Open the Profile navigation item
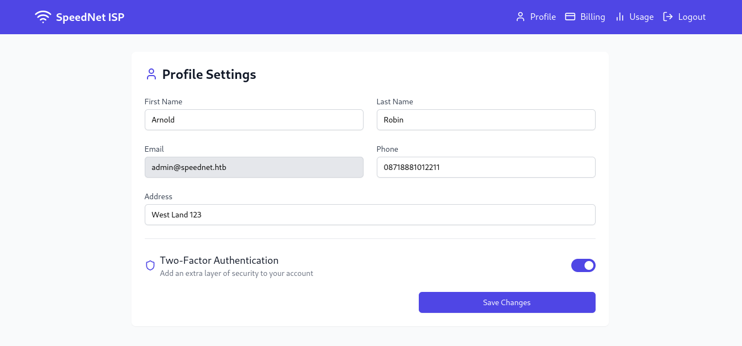This screenshot has height=346, width=742. pyautogui.click(x=543, y=17)
